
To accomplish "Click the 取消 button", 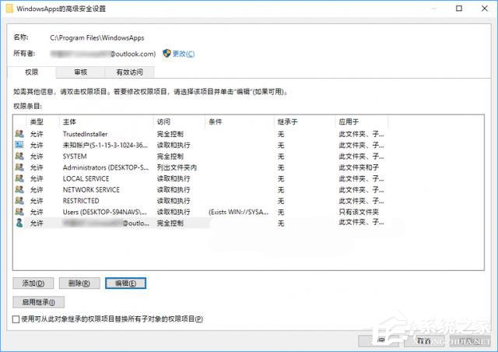I will (x=424, y=341).
